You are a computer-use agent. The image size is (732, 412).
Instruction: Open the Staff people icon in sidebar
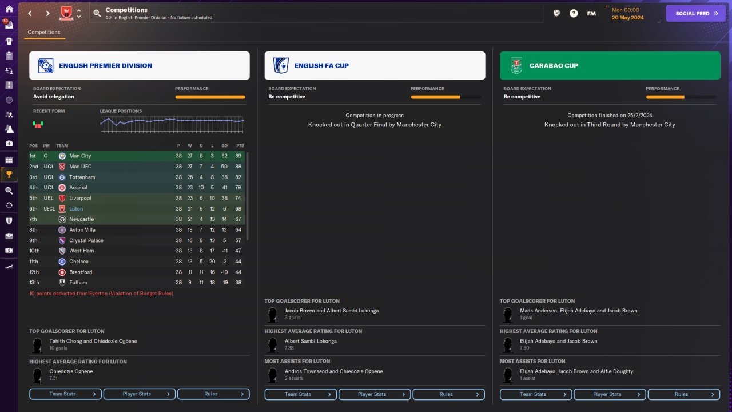(x=9, y=114)
